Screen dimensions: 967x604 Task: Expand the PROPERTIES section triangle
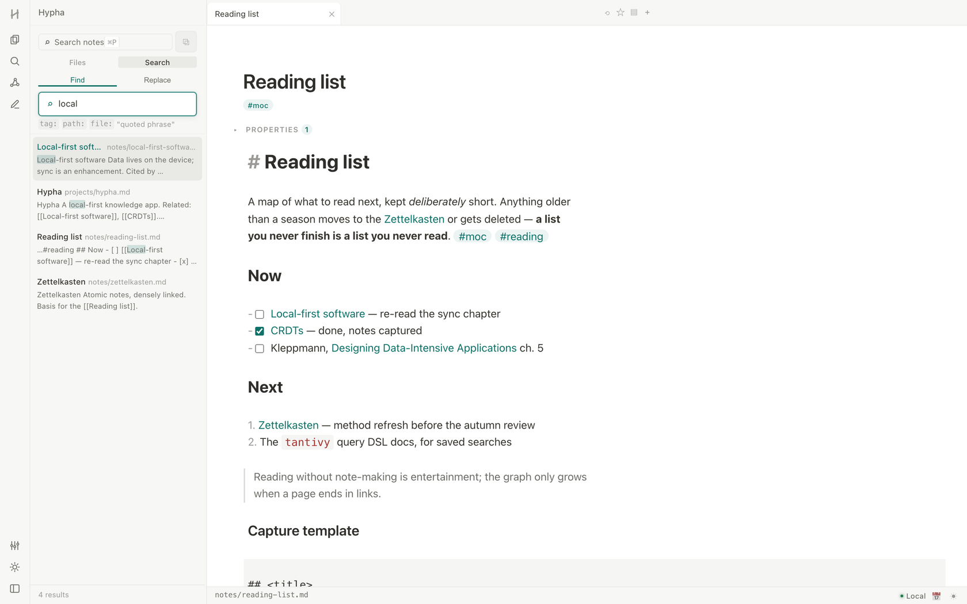235,130
